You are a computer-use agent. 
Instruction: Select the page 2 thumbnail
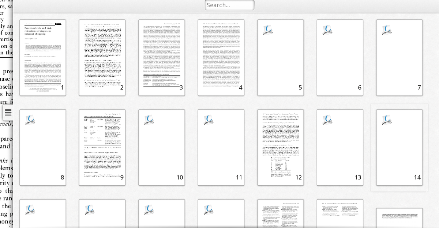[x=102, y=58]
